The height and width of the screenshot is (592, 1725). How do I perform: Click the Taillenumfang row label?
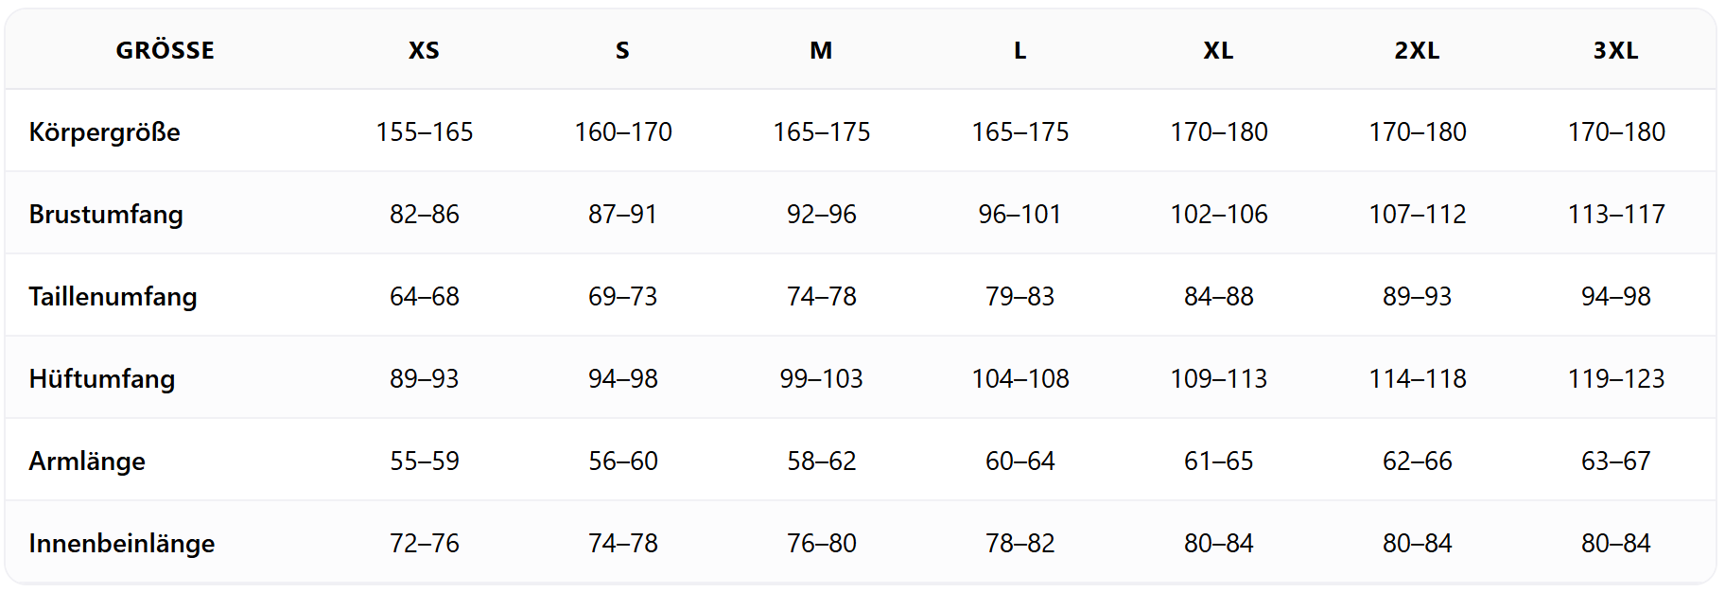[x=113, y=296]
